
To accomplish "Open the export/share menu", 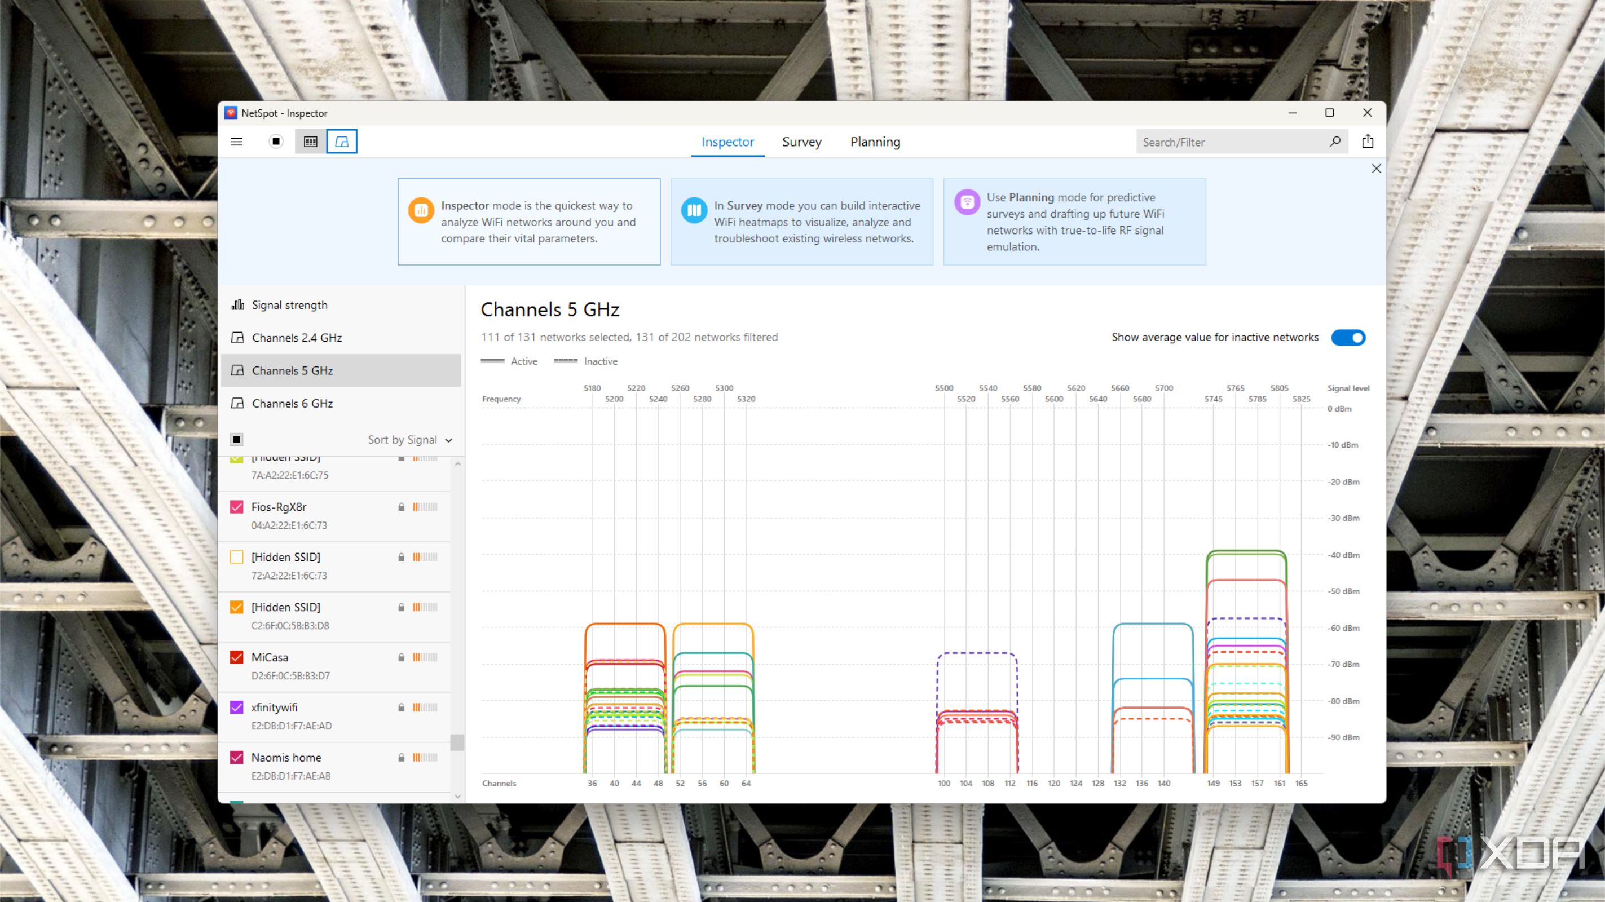I will click(x=1368, y=142).
